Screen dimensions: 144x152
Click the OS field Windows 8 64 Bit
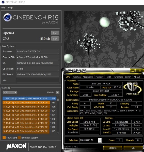point(38,63)
